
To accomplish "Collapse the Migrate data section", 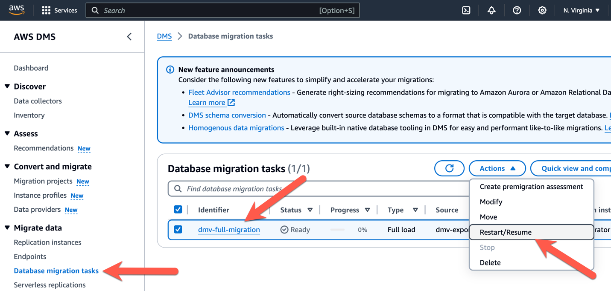I will tap(7, 228).
